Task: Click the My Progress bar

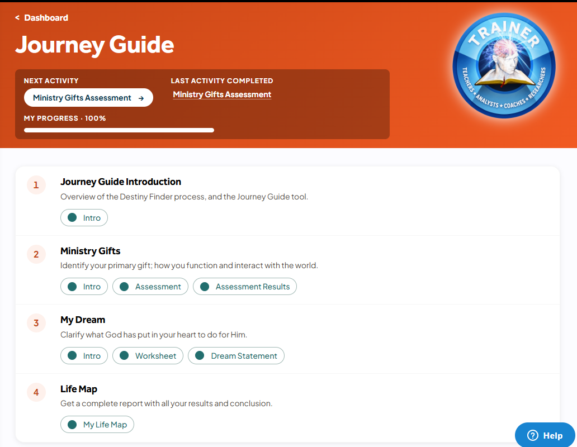Action: [x=119, y=130]
